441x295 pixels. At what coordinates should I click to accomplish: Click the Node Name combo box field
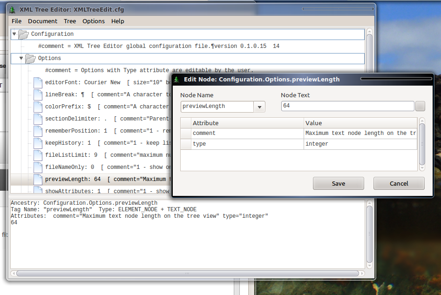217,107
